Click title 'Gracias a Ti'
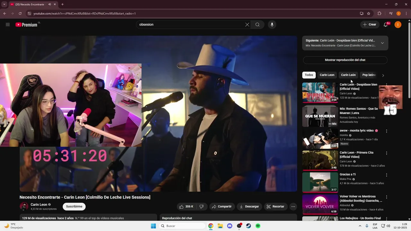 coord(348,175)
